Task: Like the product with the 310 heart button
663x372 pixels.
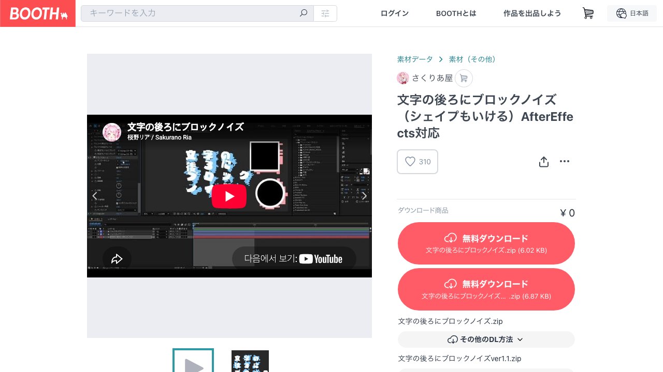Action: pos(417,162)
